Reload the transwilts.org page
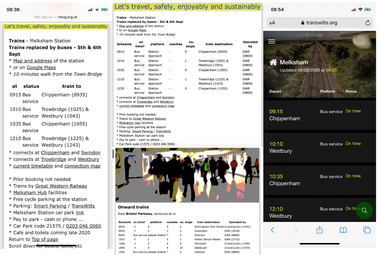Image resolution: width=378 pixels, height=255 pixels. point(367,23)
